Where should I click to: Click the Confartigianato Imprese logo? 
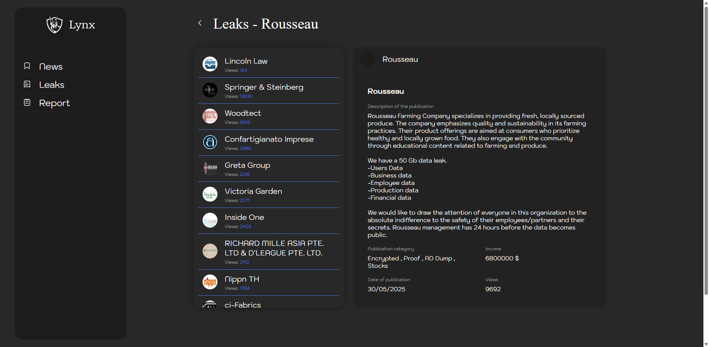click(x=210, y=142)
